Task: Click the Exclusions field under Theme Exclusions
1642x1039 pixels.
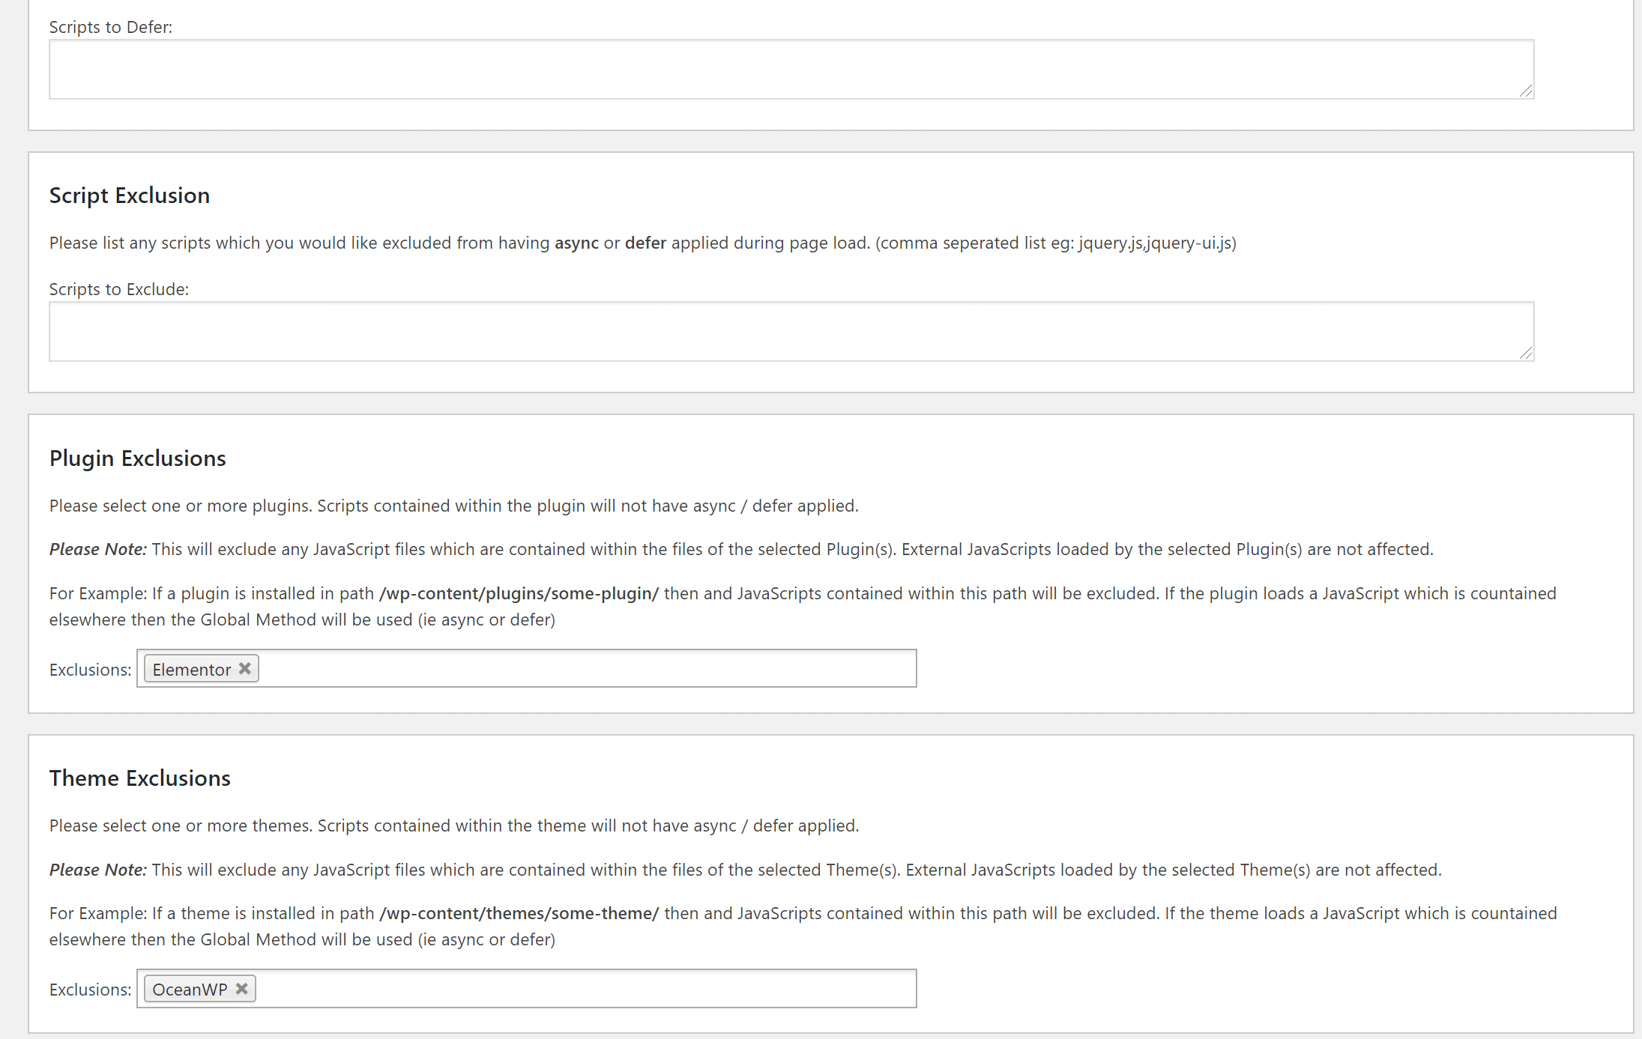Action: pos(527,989)
